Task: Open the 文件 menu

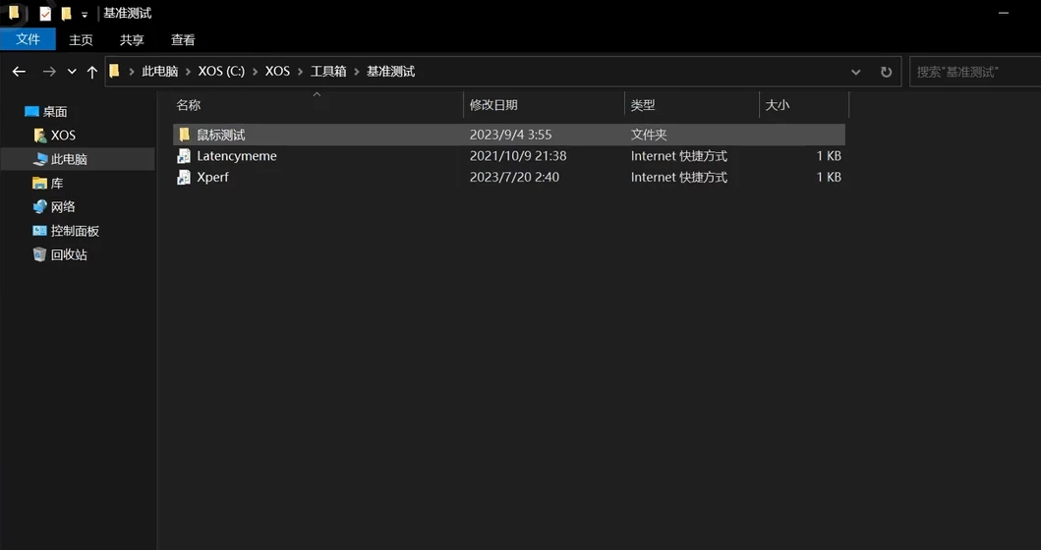Action: tap(29, 39)
